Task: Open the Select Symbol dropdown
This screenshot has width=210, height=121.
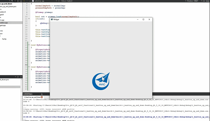Action: click(x=67, y=1)
